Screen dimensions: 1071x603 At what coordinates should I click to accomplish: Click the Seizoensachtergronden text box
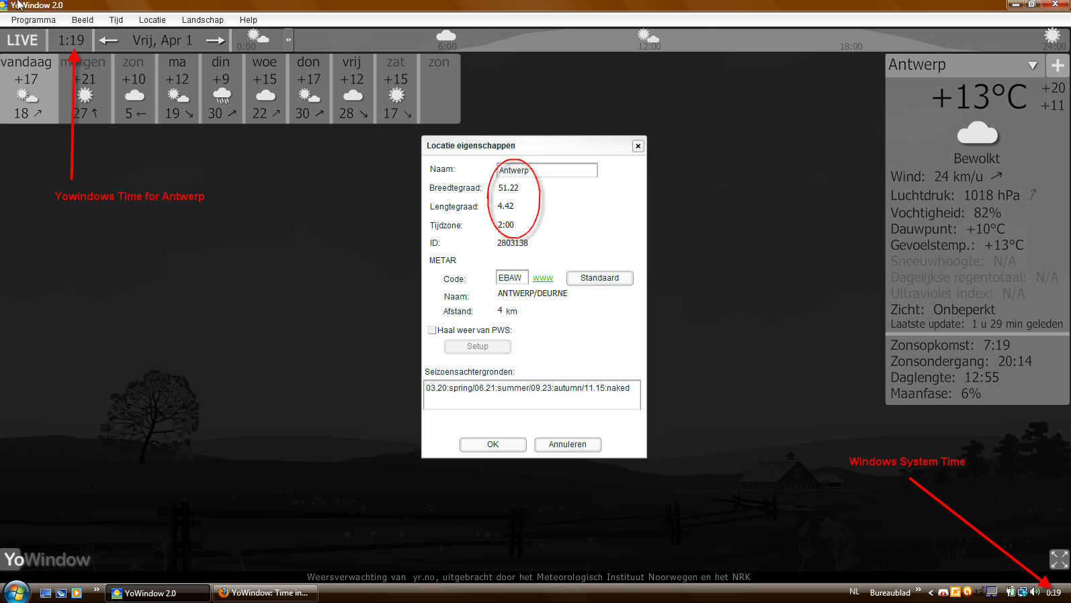[x=531, y=395]
